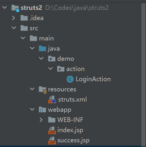Image resolution: width=146 pixels, height=147 pixels.
Task: Select the webapp folder label
Action: pyautogui.click(x=60, y=110)
